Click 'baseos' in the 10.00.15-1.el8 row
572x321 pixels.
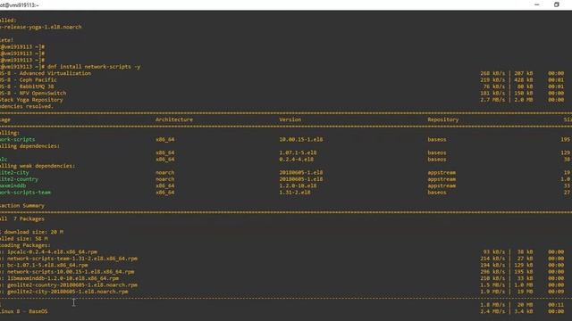click(x=437, y=139)
